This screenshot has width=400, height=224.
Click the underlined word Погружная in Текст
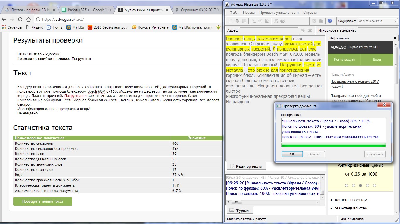(74, 96)
